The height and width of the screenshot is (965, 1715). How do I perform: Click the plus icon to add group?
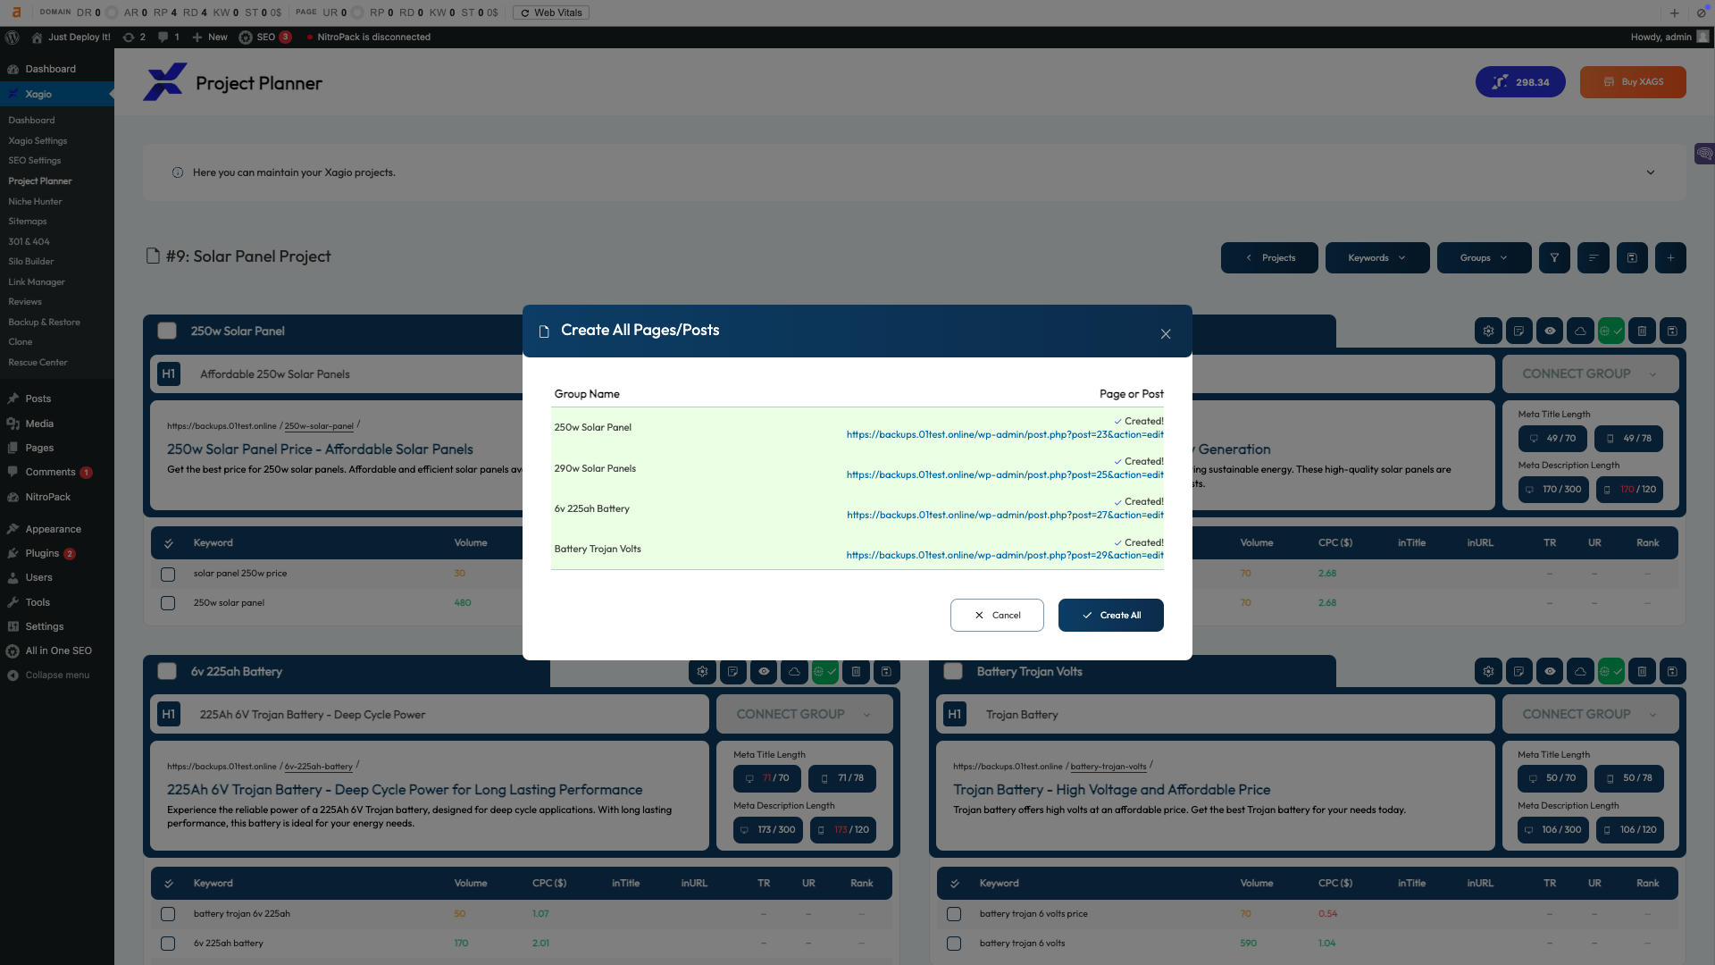coord(1670,257)
